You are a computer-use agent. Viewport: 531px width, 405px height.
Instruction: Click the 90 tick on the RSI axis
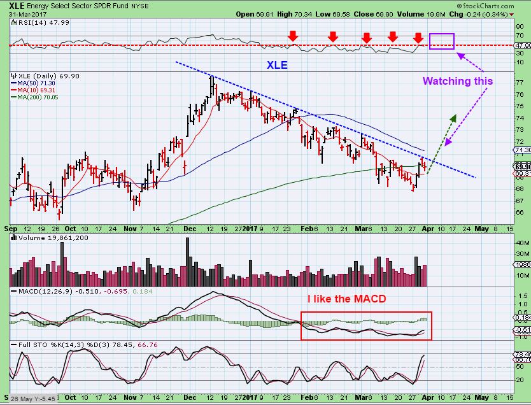[520, 27]
